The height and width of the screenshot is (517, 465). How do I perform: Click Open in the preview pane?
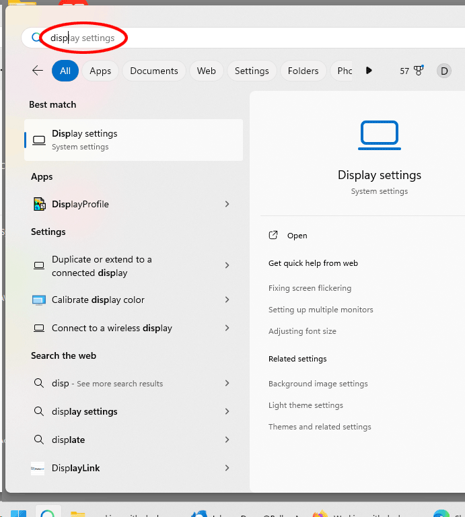297,236
